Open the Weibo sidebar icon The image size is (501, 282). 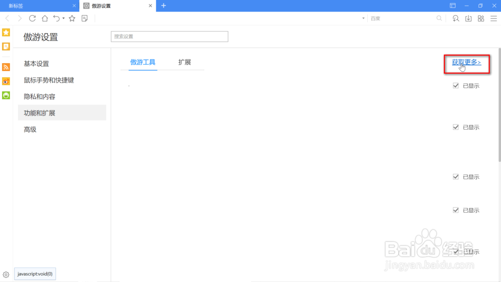click(x=6, y=81)
